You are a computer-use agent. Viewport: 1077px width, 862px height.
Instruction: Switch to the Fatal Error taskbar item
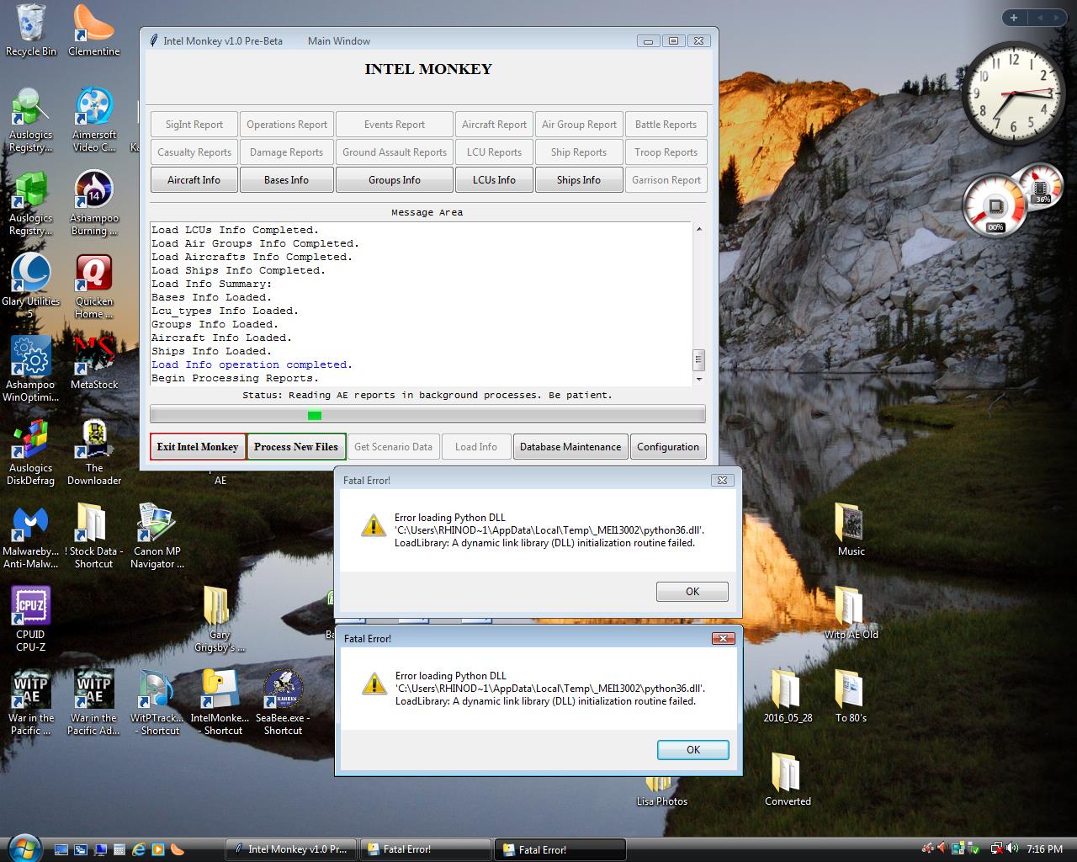pyautogui.click(x=425, y=849)
